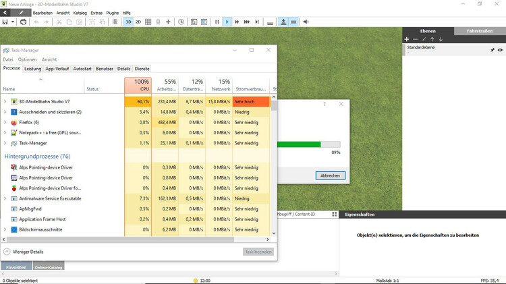Click the copy icon in the toolbar

69,22
